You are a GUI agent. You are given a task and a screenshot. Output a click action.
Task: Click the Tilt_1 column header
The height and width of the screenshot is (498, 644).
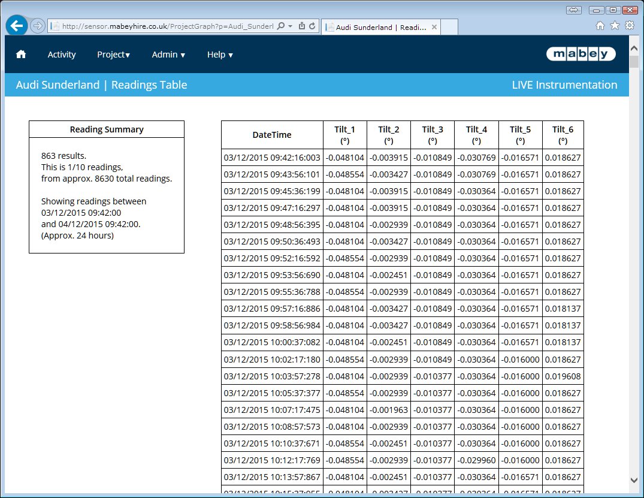point(344,135)
